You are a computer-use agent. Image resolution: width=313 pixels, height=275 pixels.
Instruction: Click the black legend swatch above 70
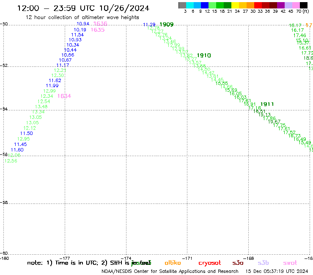point(303,5)
